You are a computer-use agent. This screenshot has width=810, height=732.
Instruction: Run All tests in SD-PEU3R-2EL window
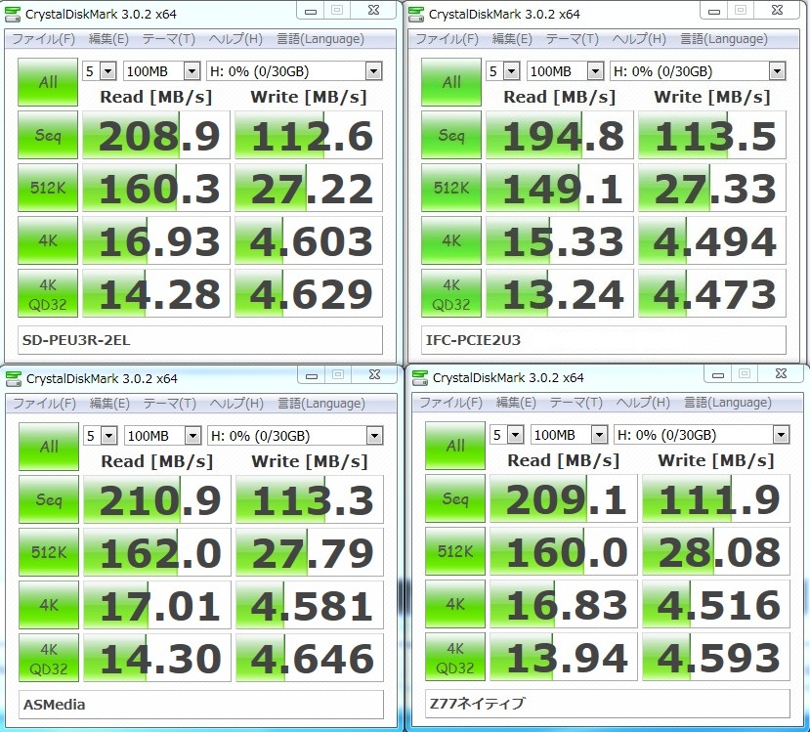(x=48, y=82)
